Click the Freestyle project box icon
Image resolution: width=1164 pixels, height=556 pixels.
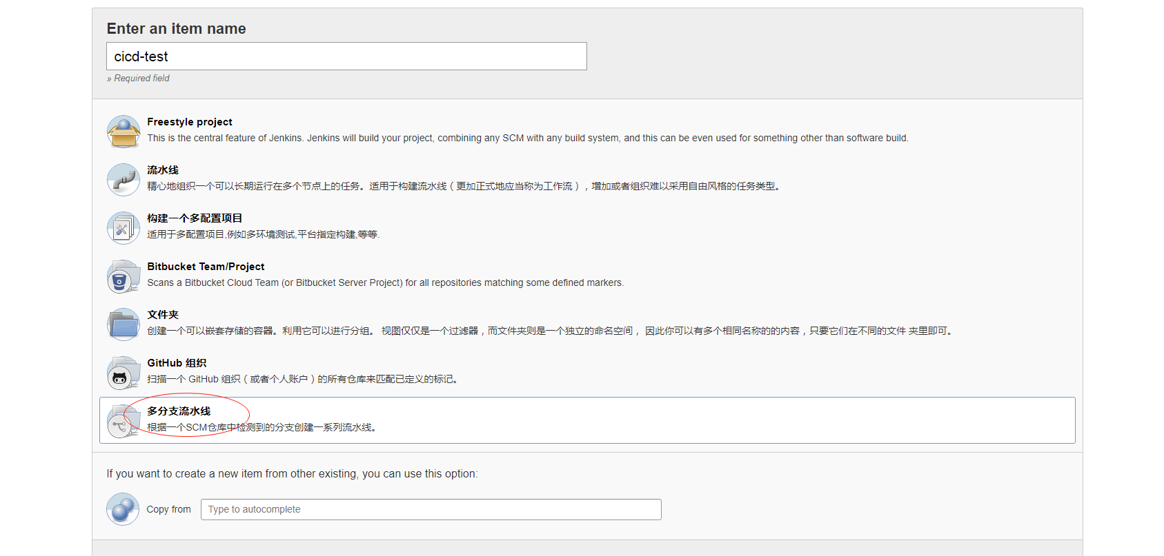124,131
